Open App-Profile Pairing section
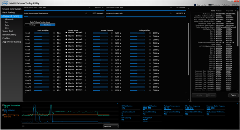 tap(11, 42)
